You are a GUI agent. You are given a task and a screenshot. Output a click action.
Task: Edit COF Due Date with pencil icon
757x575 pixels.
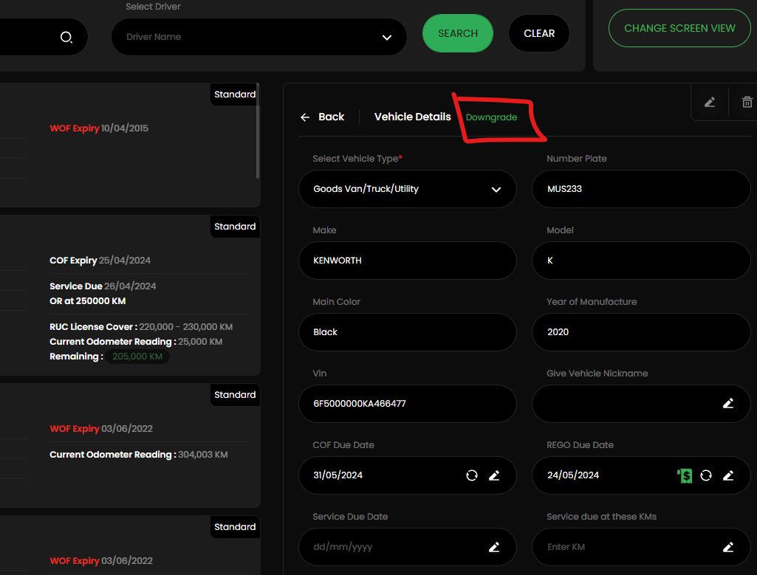494,475
